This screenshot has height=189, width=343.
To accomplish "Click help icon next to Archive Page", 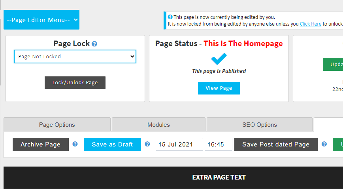I will [x=75, y=144].
